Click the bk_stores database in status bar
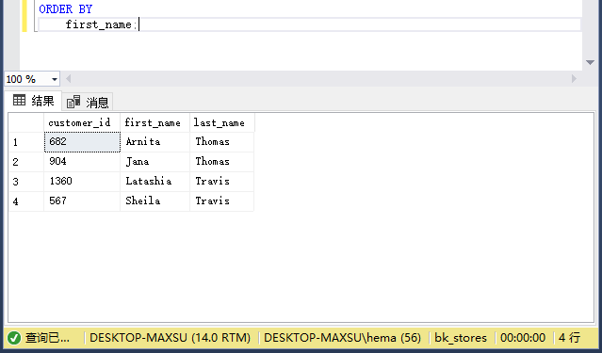 [461, 338]
